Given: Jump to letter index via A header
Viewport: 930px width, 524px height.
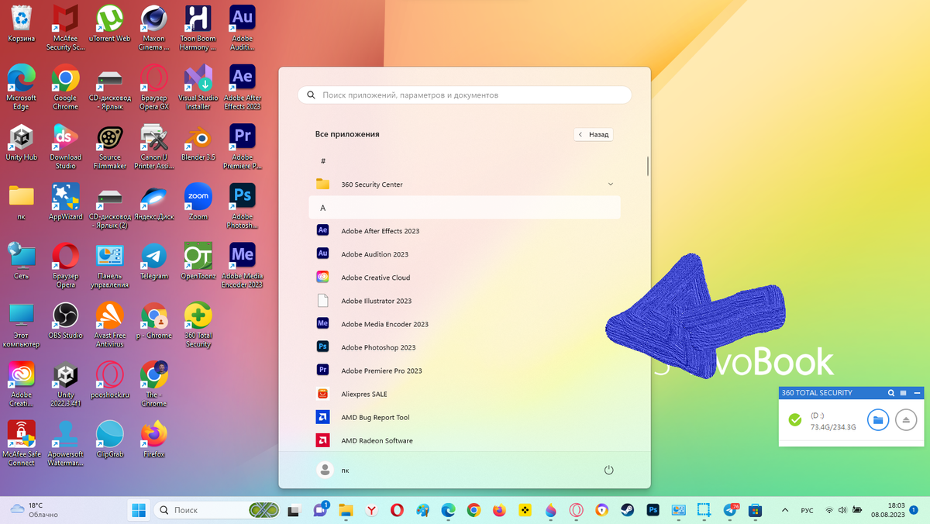Looking at the screenshot, I should click(464, 208).
